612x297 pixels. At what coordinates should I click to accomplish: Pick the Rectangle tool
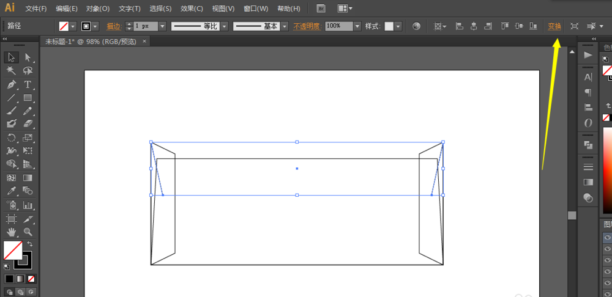point(28,98)
